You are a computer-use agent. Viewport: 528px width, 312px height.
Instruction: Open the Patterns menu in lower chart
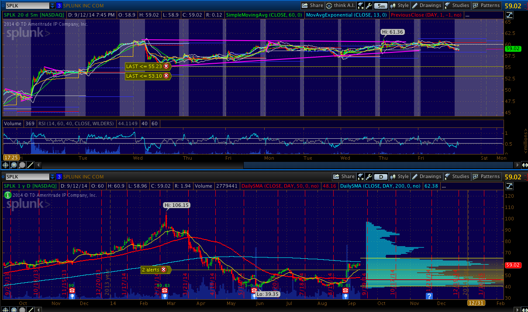[x=486, y=177]
